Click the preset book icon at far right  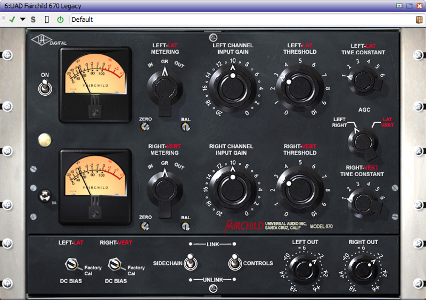pos(419,19)
